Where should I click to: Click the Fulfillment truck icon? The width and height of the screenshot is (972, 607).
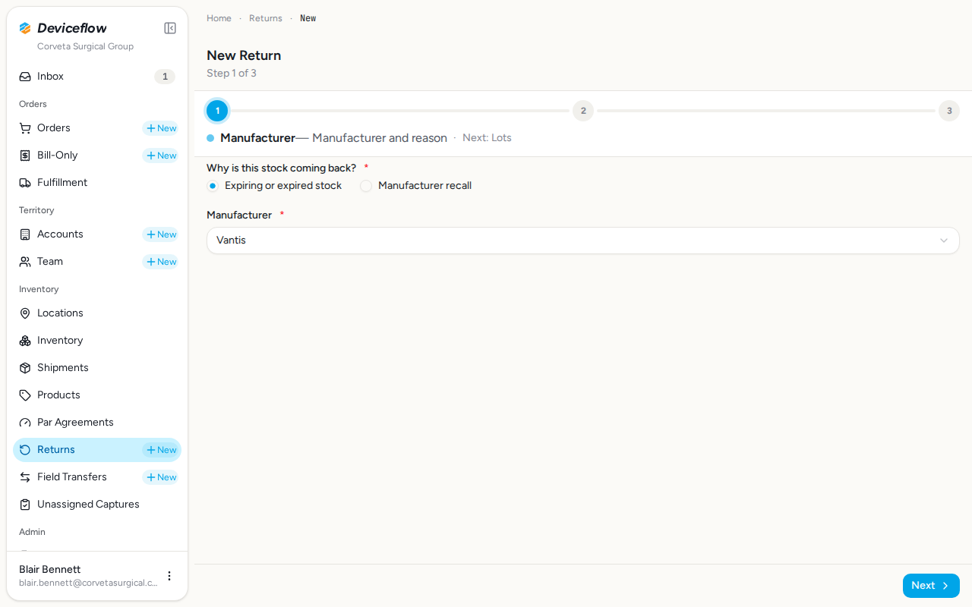[25, 183]
